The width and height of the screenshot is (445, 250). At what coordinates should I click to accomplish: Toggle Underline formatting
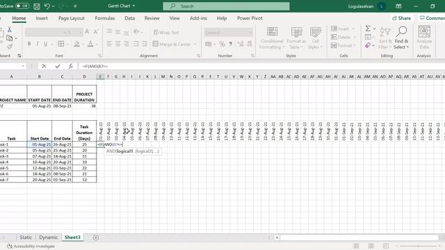point(45,44)
